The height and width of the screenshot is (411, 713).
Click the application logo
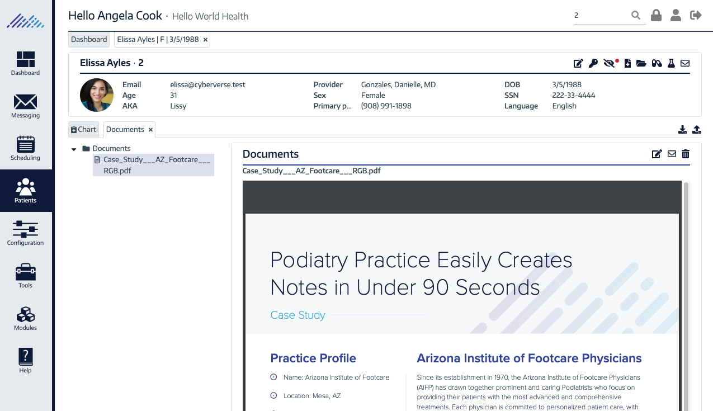[25, 21]
